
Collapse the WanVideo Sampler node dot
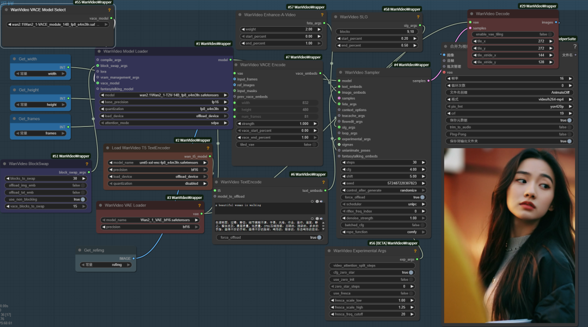coord(340,72)
